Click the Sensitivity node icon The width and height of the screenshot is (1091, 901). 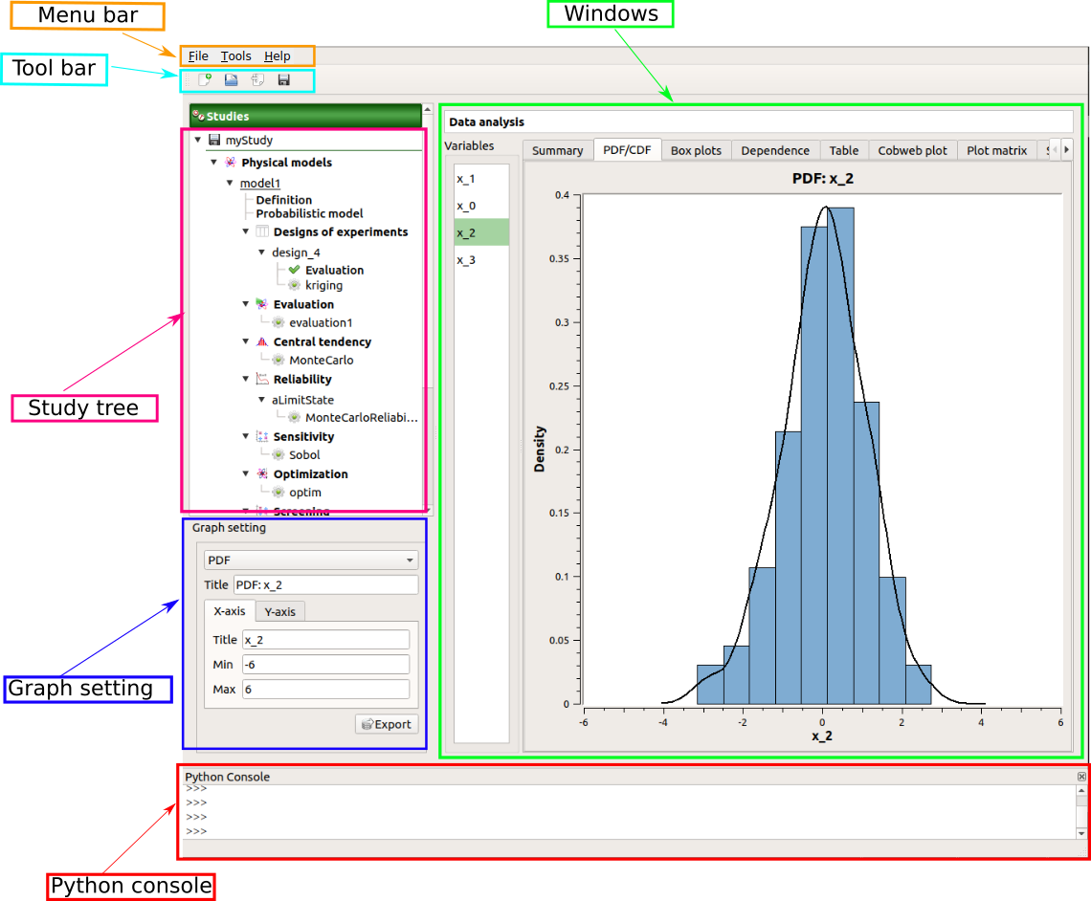pyautogui.click(x=262, y=436)
